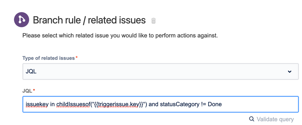
Task: Click the 'Please select which related issue' description
Action: tap(120, 36)
